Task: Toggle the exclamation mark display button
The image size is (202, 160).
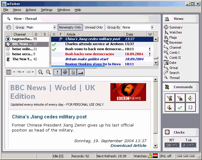Action: click(57, 72)
